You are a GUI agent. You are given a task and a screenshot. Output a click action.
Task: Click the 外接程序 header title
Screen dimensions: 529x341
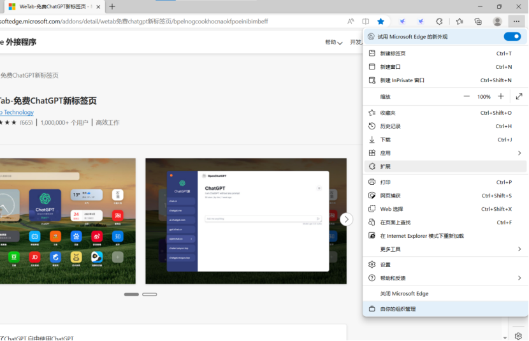coord(21,42)
